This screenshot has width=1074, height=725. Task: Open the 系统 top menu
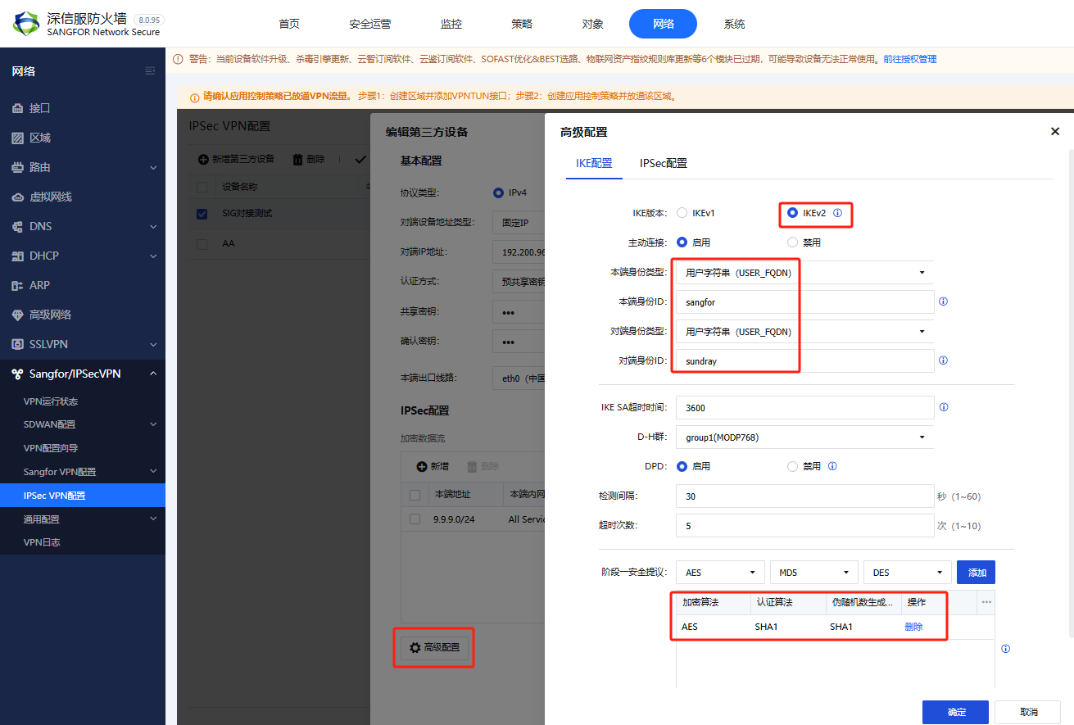[734, 24]
